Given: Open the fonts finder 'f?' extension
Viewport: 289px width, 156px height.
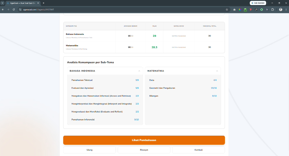Looking at the screenshot, I should pyautogui.click(x=256, y=10).
